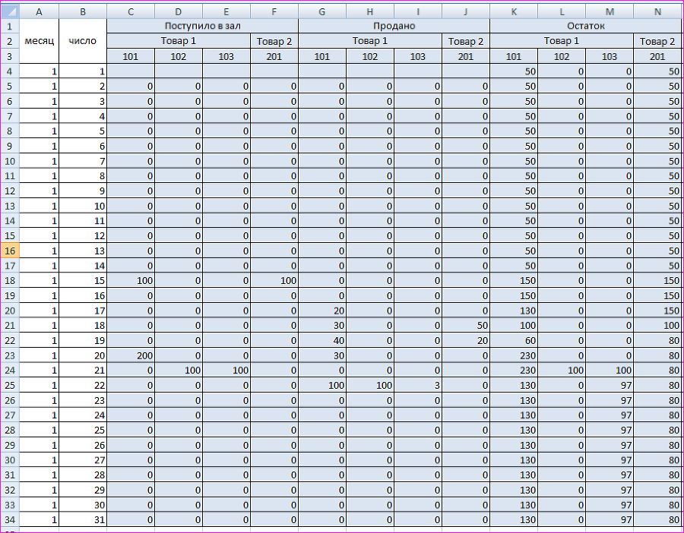
Task: Click cell G20 with value 20
Action: tap(322, 311)
